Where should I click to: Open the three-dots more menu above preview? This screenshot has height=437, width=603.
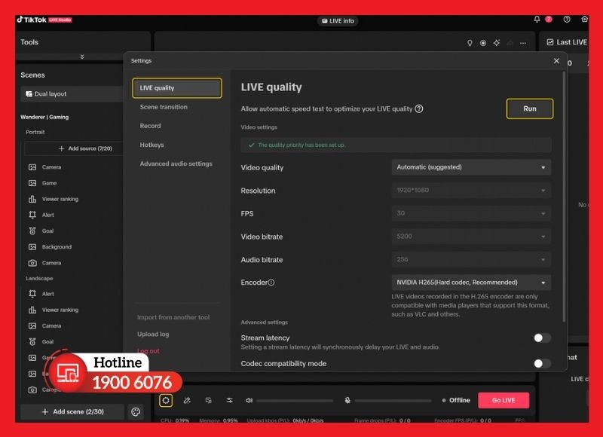point(523,43)
